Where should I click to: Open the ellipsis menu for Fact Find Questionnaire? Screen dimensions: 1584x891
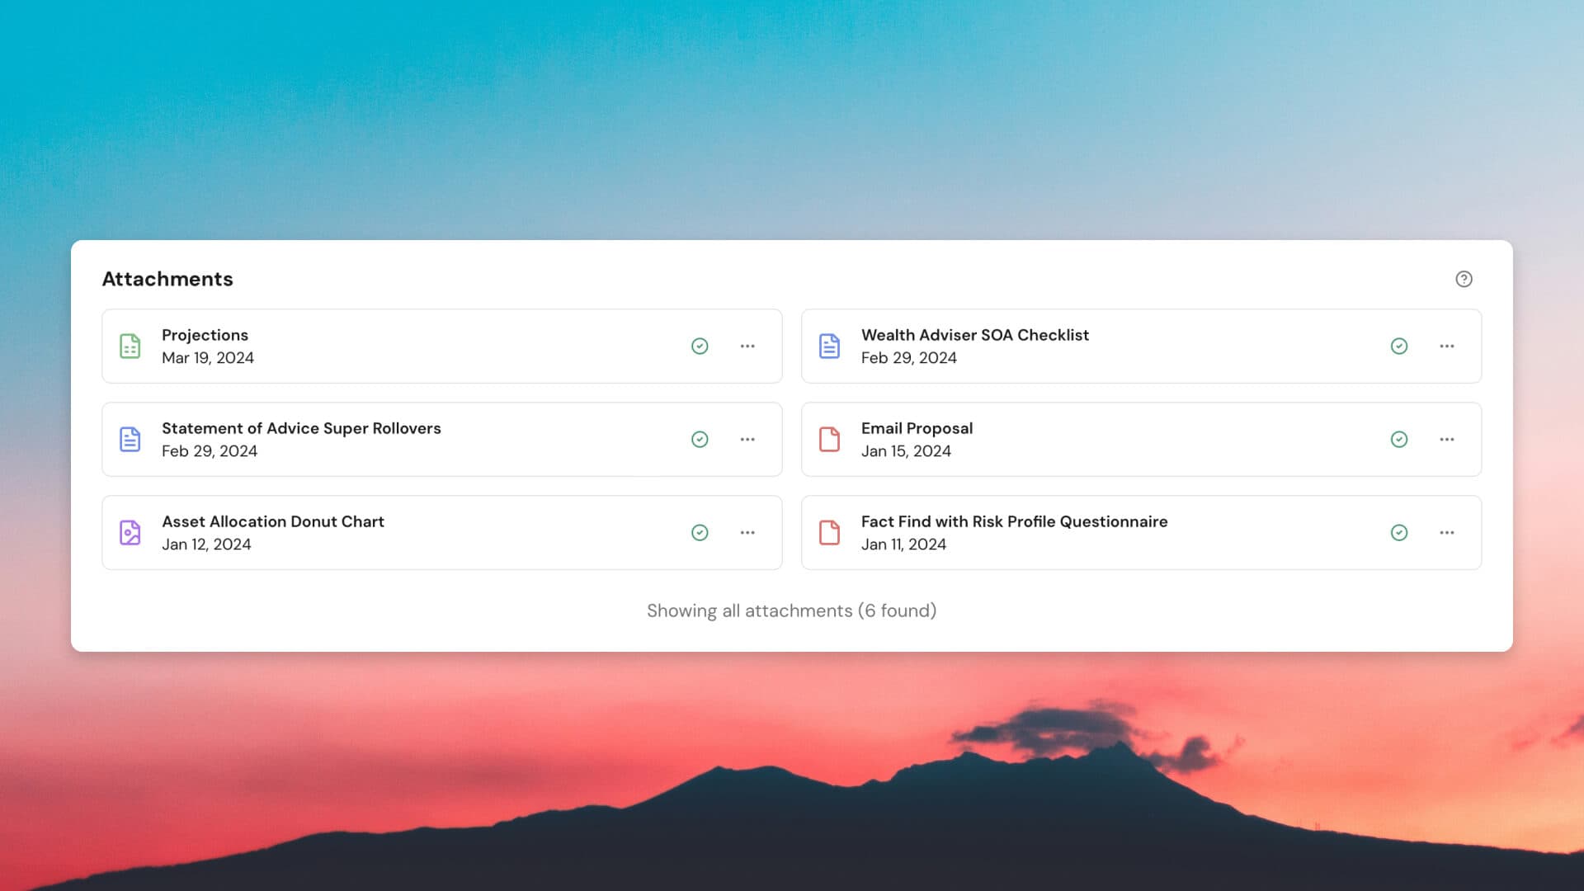(x=1447, y=532)
